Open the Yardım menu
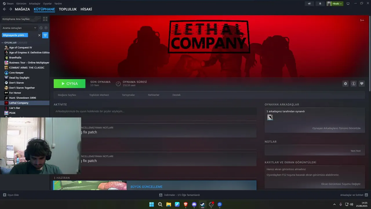Image resolution: width=371 pixels, height=209 pixels. click(58, 3)
